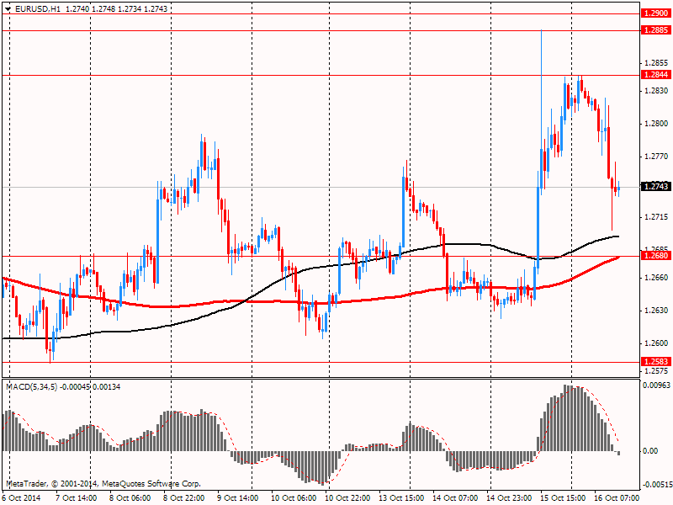
Task: Click the 1.2800 price scale value
Action: [656, 124]
